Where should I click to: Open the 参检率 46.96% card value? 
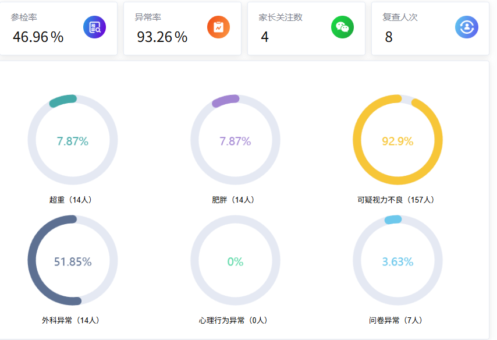click(x=38, y=37)
